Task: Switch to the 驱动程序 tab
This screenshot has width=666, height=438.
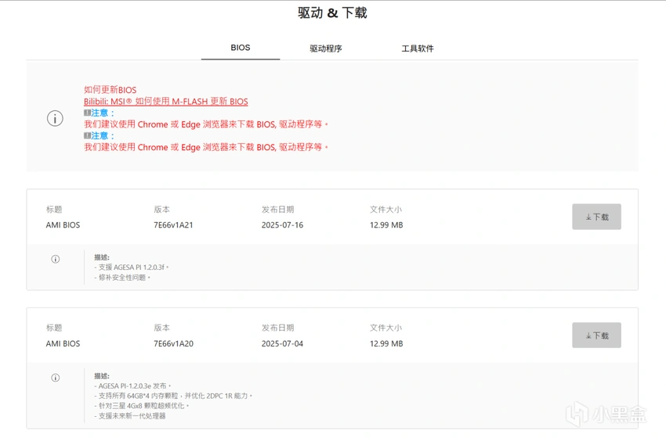Action: click(326, 48)
